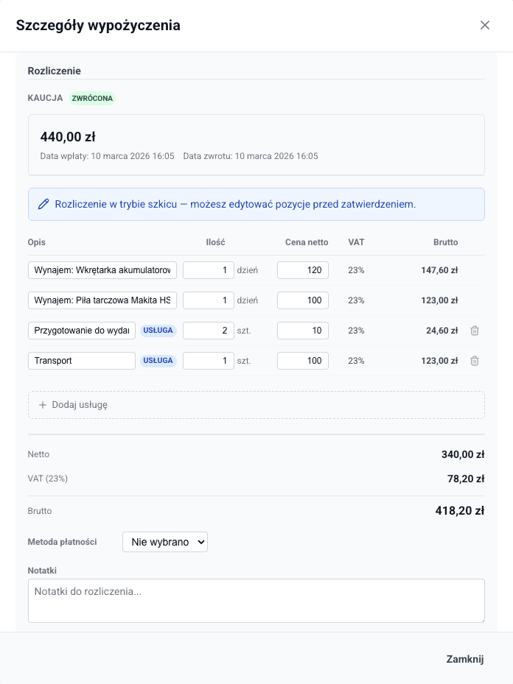Edit quantity for Przygotowanie service row
Viewport: 513px width, 684px height.
coord(209,331)
